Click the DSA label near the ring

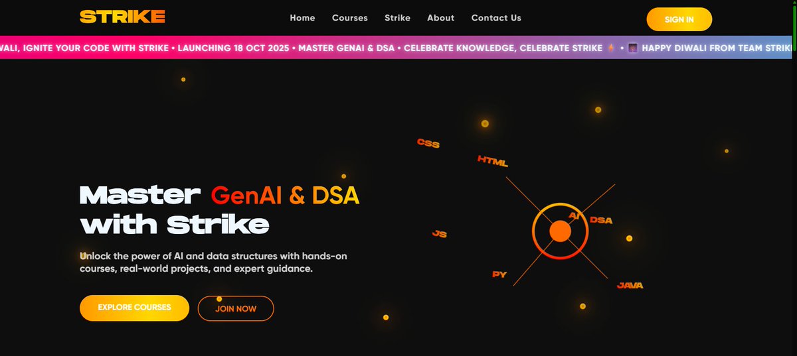tap(601, 220)
